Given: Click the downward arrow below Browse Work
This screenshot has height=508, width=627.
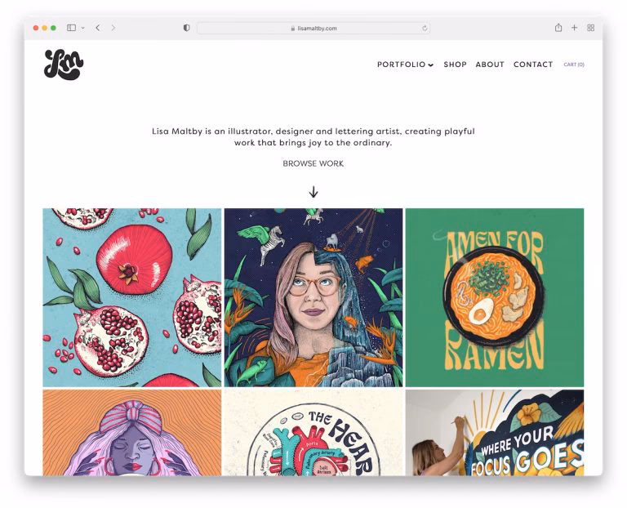Looking at the screenshot, I should [313, 192].
